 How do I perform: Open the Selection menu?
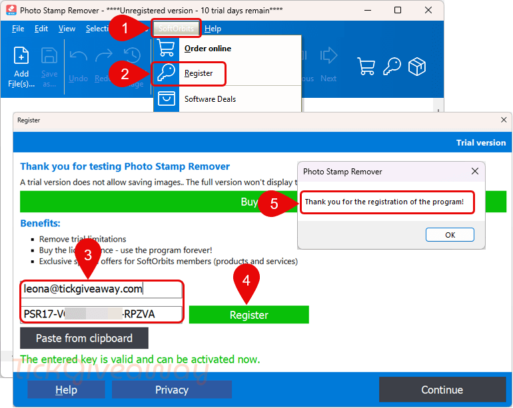[x=97, y=29]
